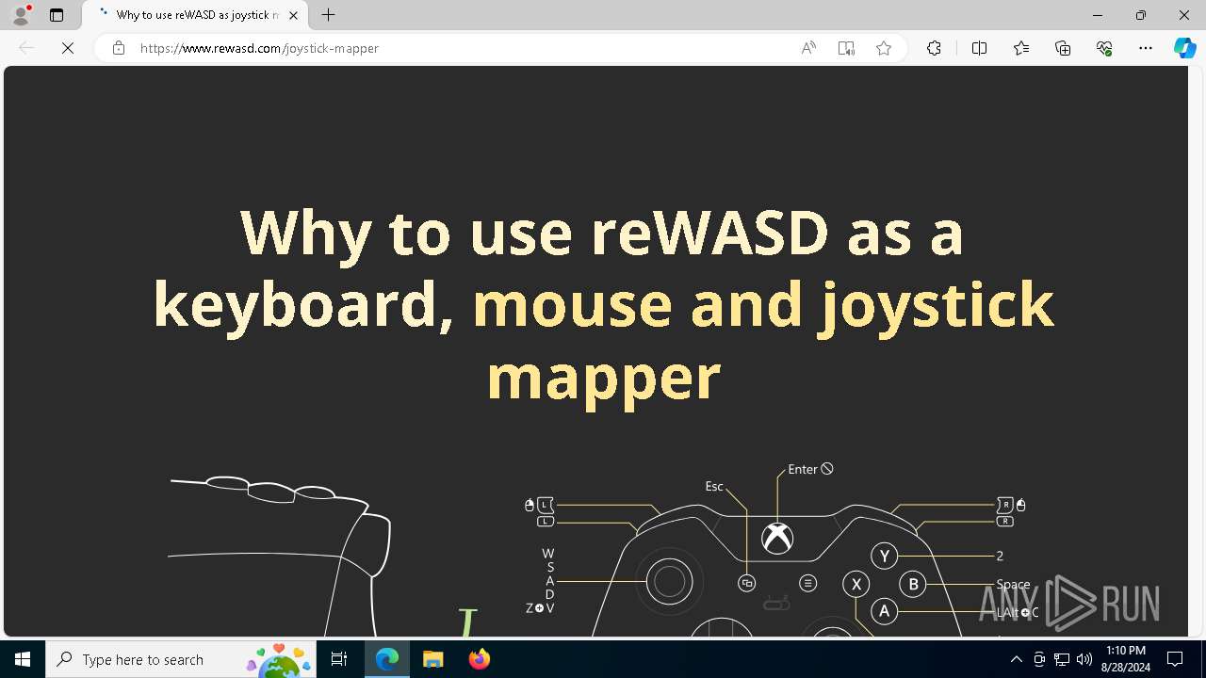Image resolution: width=1206 pixels, height=678 pixels.
Task: Click the Y button on controller
Action: [x=884, y=556]
